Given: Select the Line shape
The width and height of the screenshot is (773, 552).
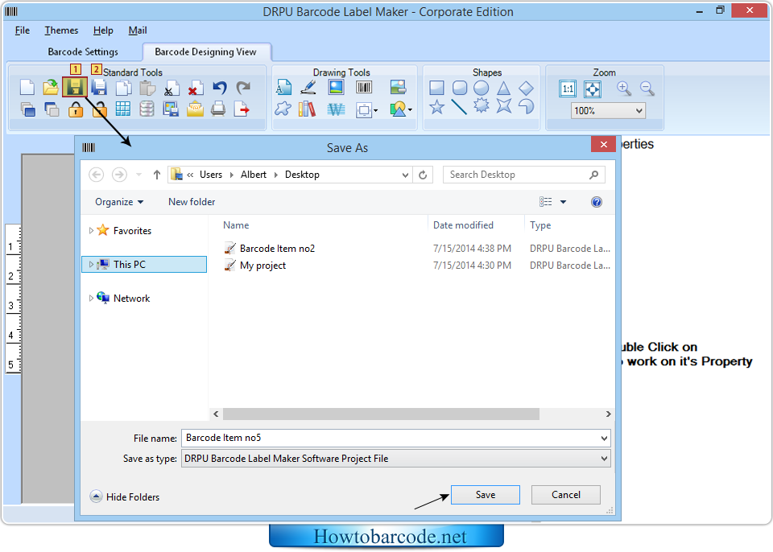Looking at the screenshot, I should pos(459,106).
